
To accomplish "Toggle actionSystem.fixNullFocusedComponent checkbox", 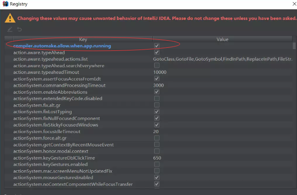I will pyautogui.click(x=156, y=118).
